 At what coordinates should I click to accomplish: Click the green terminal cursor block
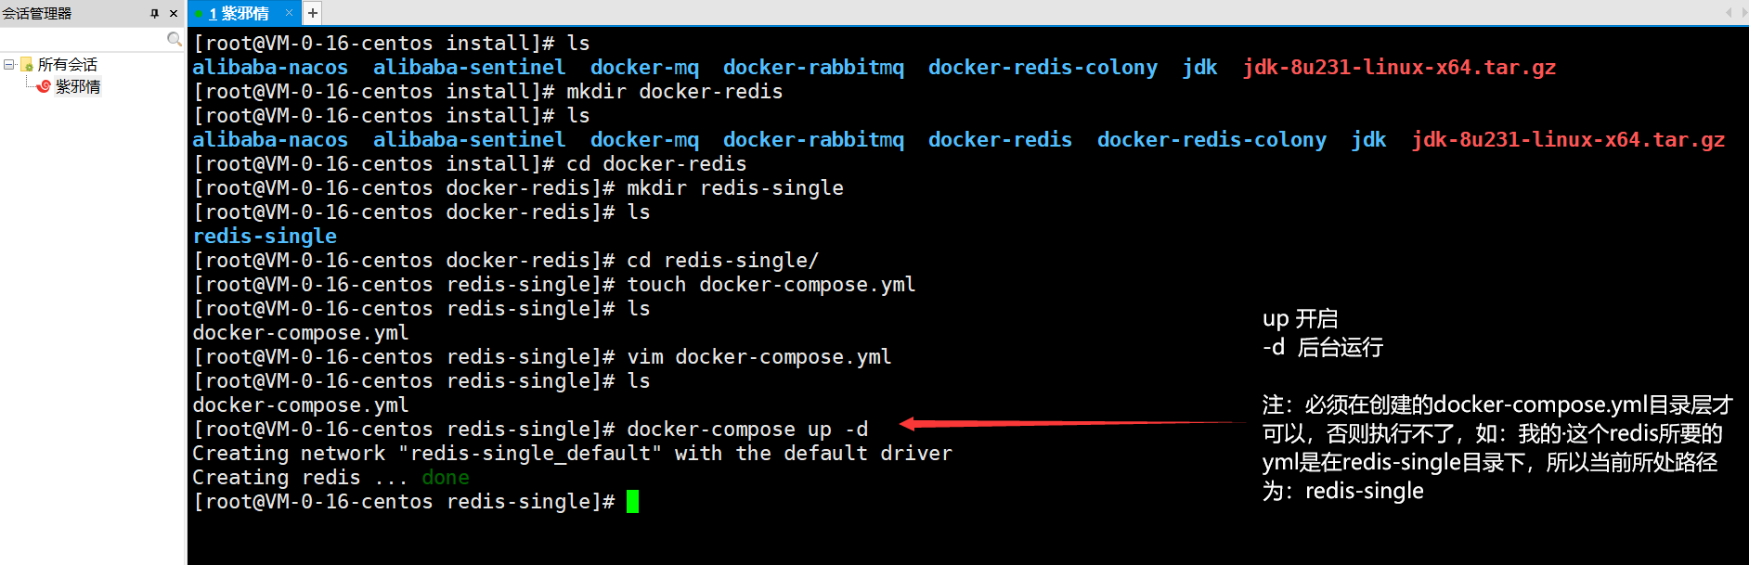tap(632, 502)
